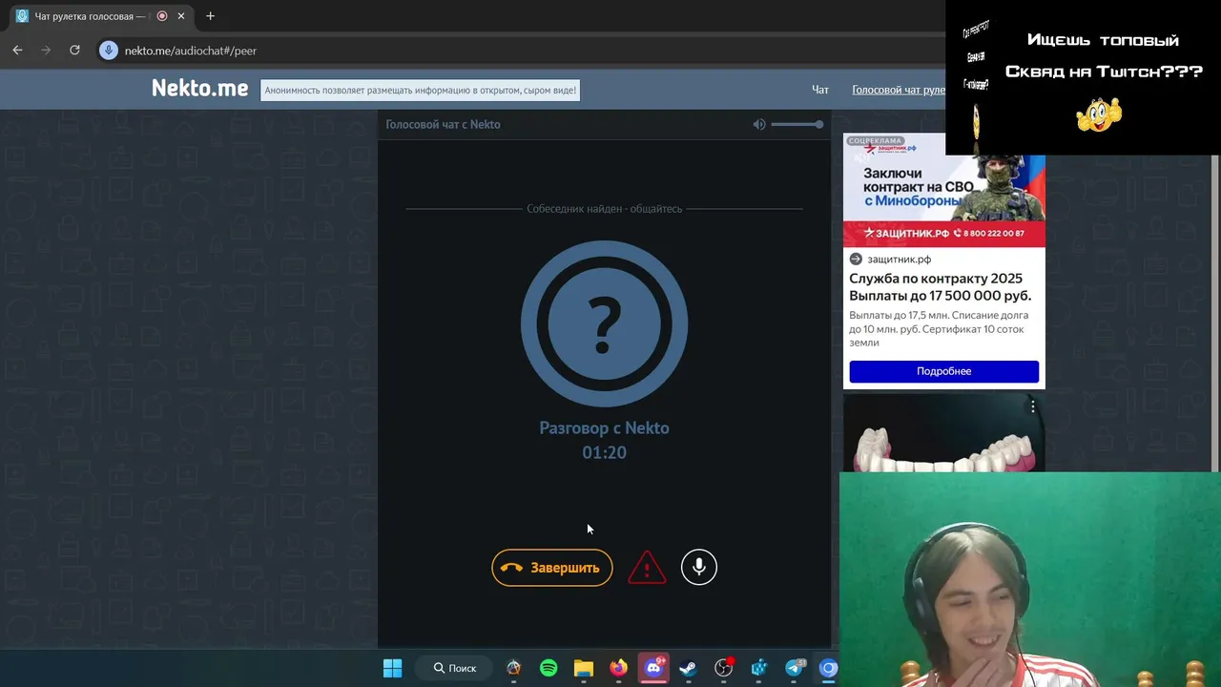The width and height of the screenshot is (1221, 687).
Task: Click the volume speaker icon in voice chat header
Action: (759, 124)
